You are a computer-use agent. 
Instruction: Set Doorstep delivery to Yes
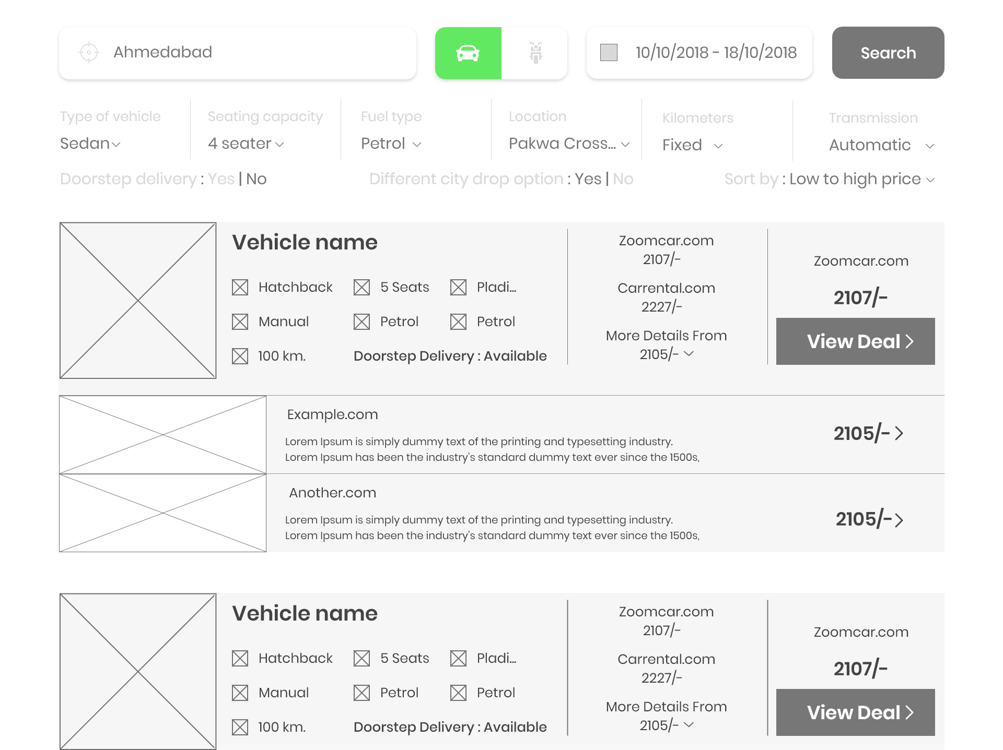(x=221, y=179)
